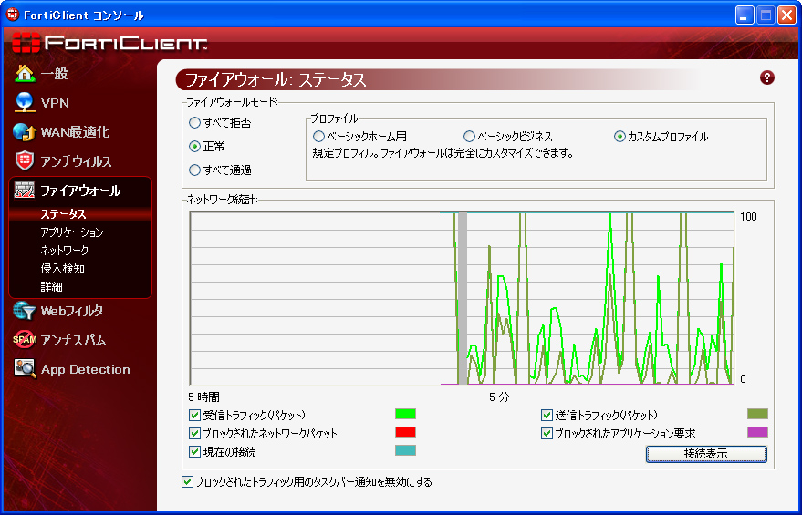Image resolution: width=802 pixels, height=515 pixels.
Task: Open the アンチウィルス section
Action: pyautogui.click(x=76, y=161)
